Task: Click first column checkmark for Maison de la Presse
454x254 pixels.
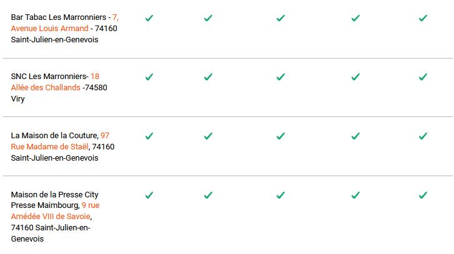Action: (149, 195)
